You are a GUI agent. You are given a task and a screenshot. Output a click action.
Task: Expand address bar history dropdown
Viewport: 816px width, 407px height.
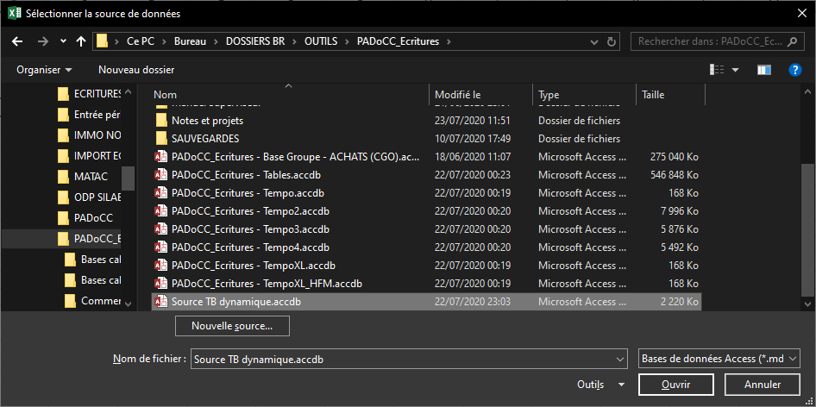click(594, 41)
